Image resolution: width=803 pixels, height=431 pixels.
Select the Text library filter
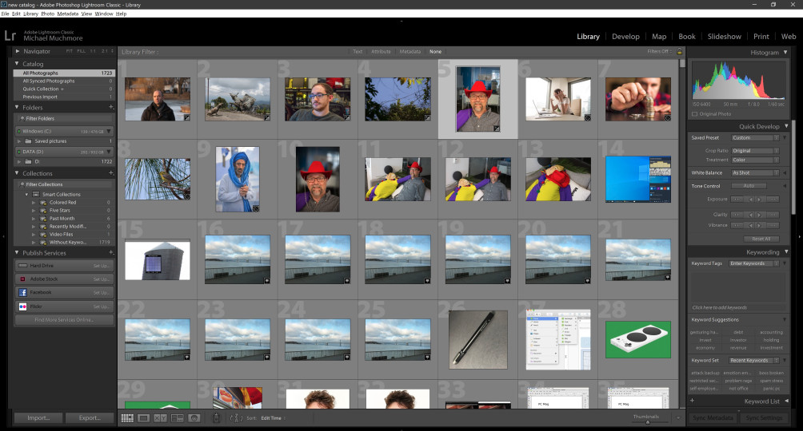click(x=358, y=52)
